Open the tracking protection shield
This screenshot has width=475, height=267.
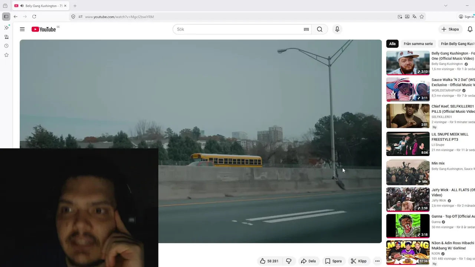73,17
